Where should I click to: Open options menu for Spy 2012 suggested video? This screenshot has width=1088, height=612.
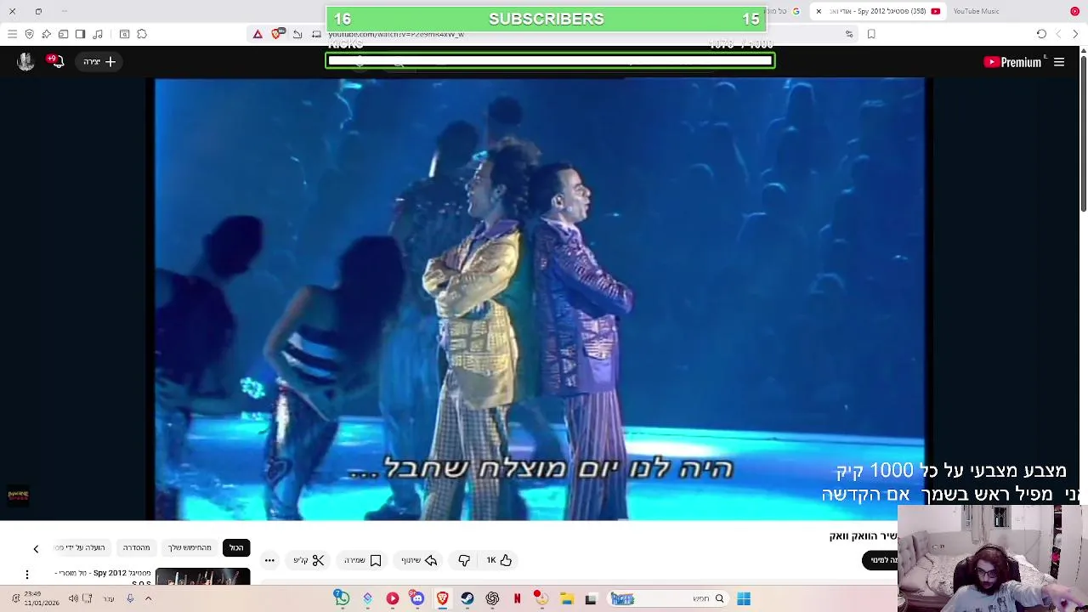tap(27, 575)
